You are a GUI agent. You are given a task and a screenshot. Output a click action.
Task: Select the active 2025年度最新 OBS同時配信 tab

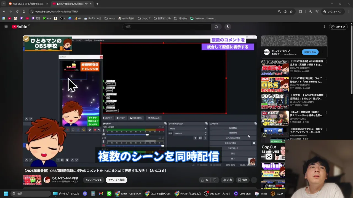pos(72,4)
